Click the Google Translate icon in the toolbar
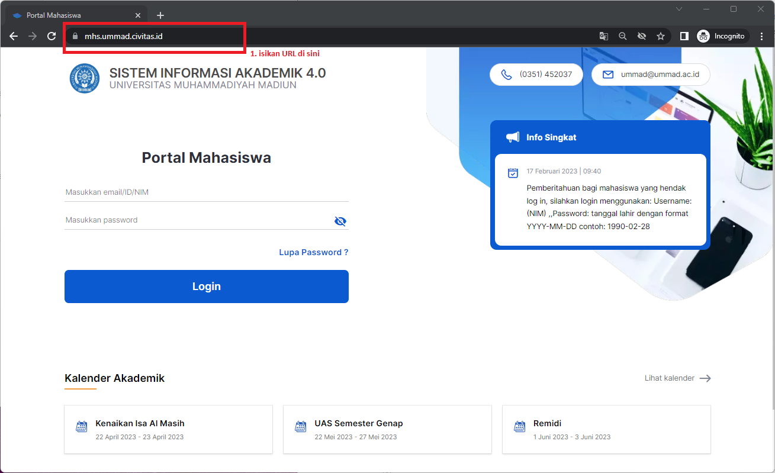This screenshot has width=775, height=473. pyautogui.click(x=603, y=36)
